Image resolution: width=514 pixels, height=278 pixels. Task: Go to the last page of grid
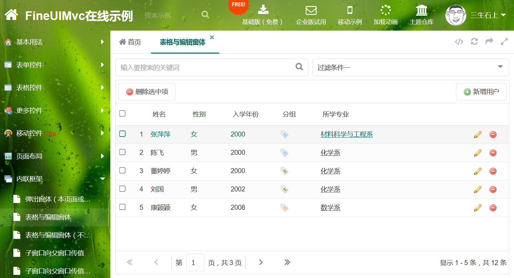pyautogui.click(x=287, y=262)
